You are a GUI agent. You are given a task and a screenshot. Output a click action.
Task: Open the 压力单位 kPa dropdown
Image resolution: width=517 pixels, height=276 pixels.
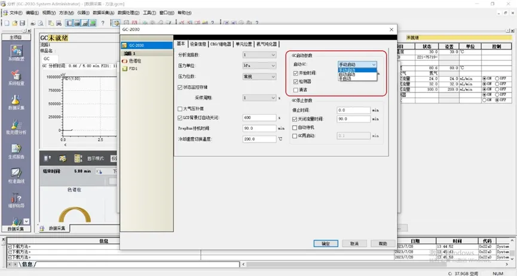pyautogui.click(x=259, y=66)
